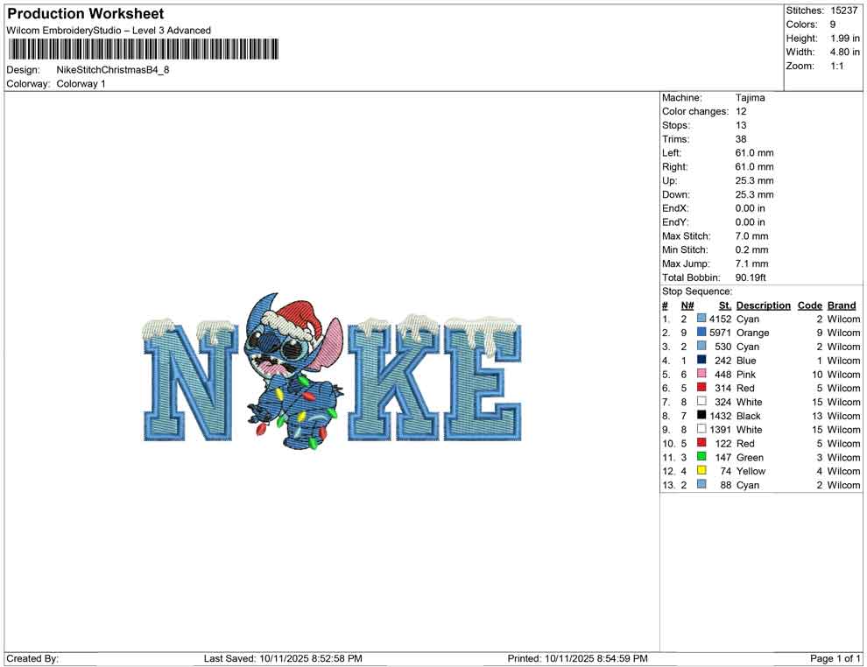Click the stitch count 1391 for White

click(721, 430)
